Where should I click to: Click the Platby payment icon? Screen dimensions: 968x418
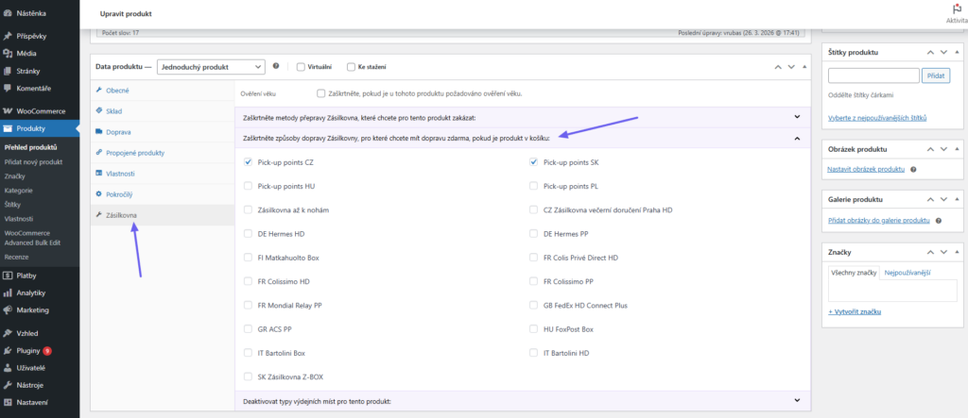coord(8,276)
